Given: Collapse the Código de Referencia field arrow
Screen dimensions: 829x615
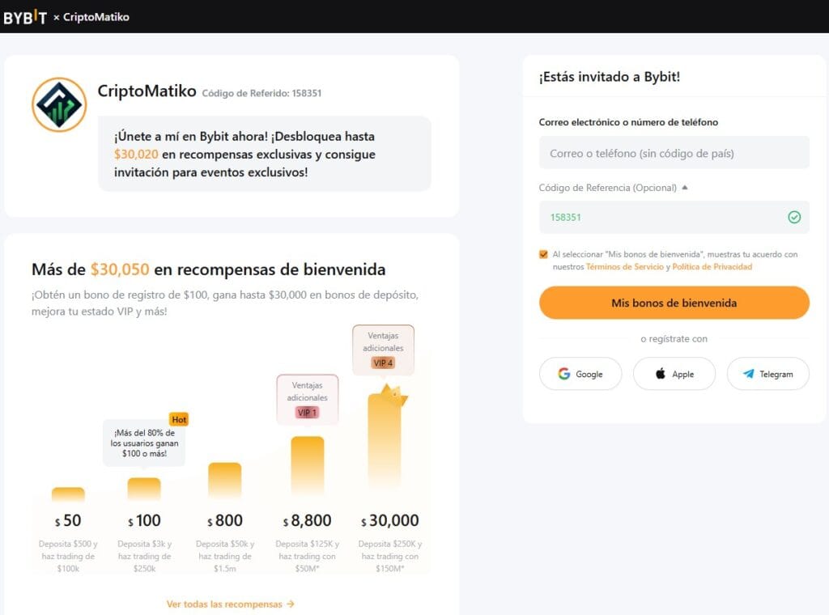Looking at the screenshot, I should [x=685, y=188].
